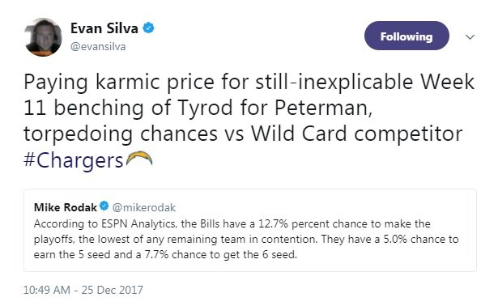Screen dimensions: 498x306
Task: Open the #Chargers hashtag
Action: click(74, 160)
